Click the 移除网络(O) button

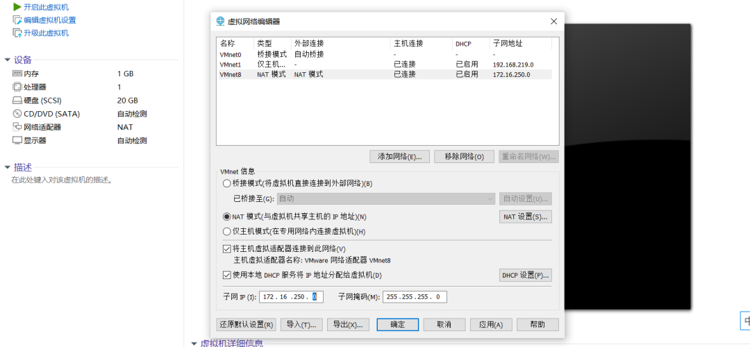click(x=464, y=157)
